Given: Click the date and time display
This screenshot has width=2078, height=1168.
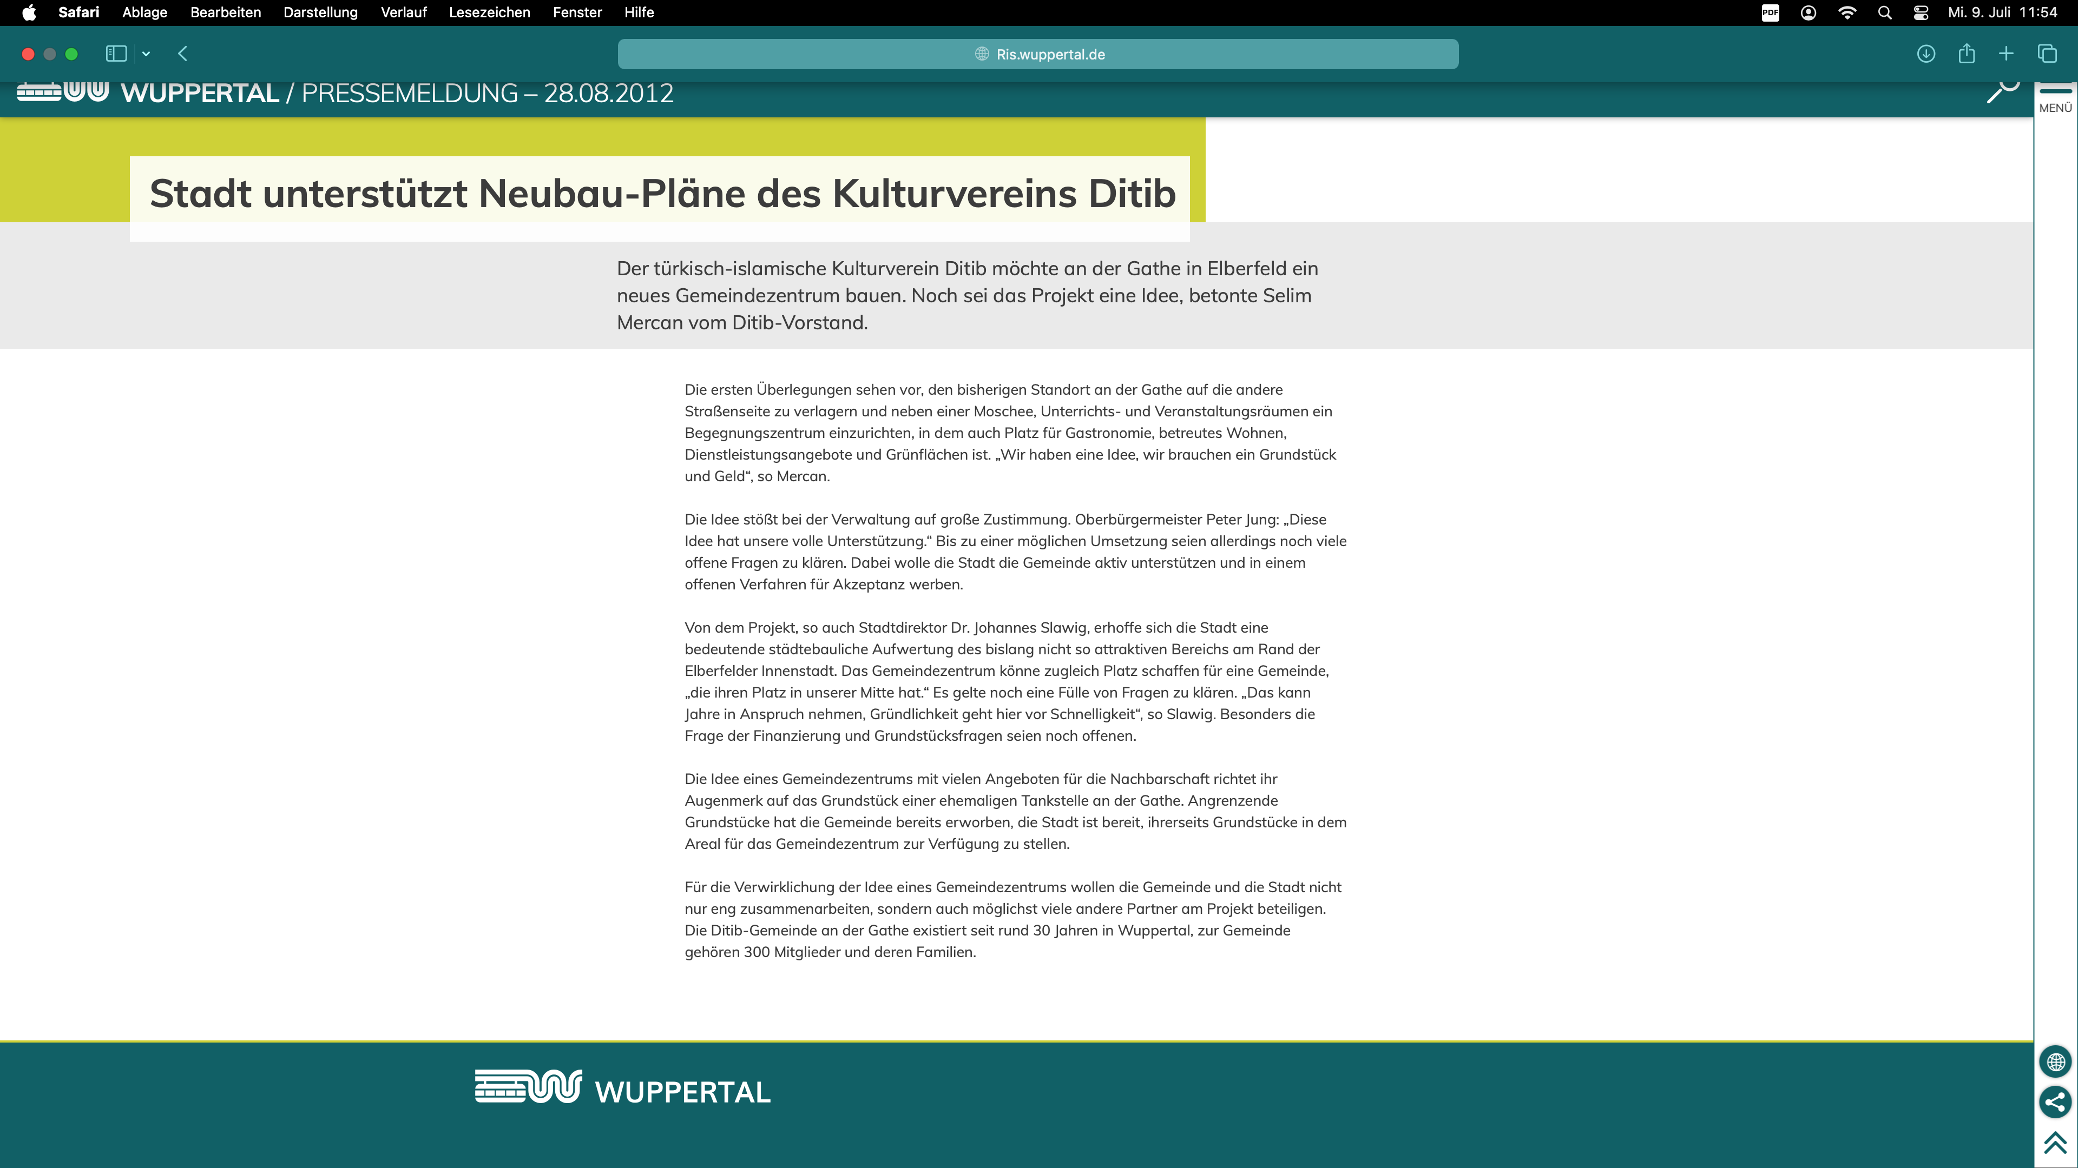Looking at the screenshot, I should pyautogui.click(x=2002, y=12).
